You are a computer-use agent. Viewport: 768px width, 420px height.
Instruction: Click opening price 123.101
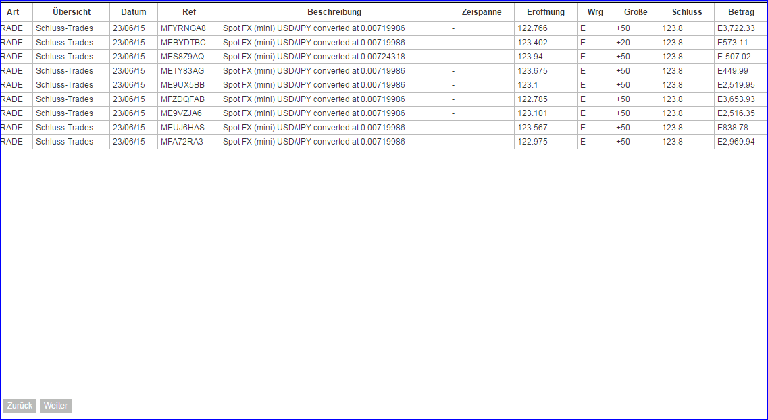coord(532,113)
